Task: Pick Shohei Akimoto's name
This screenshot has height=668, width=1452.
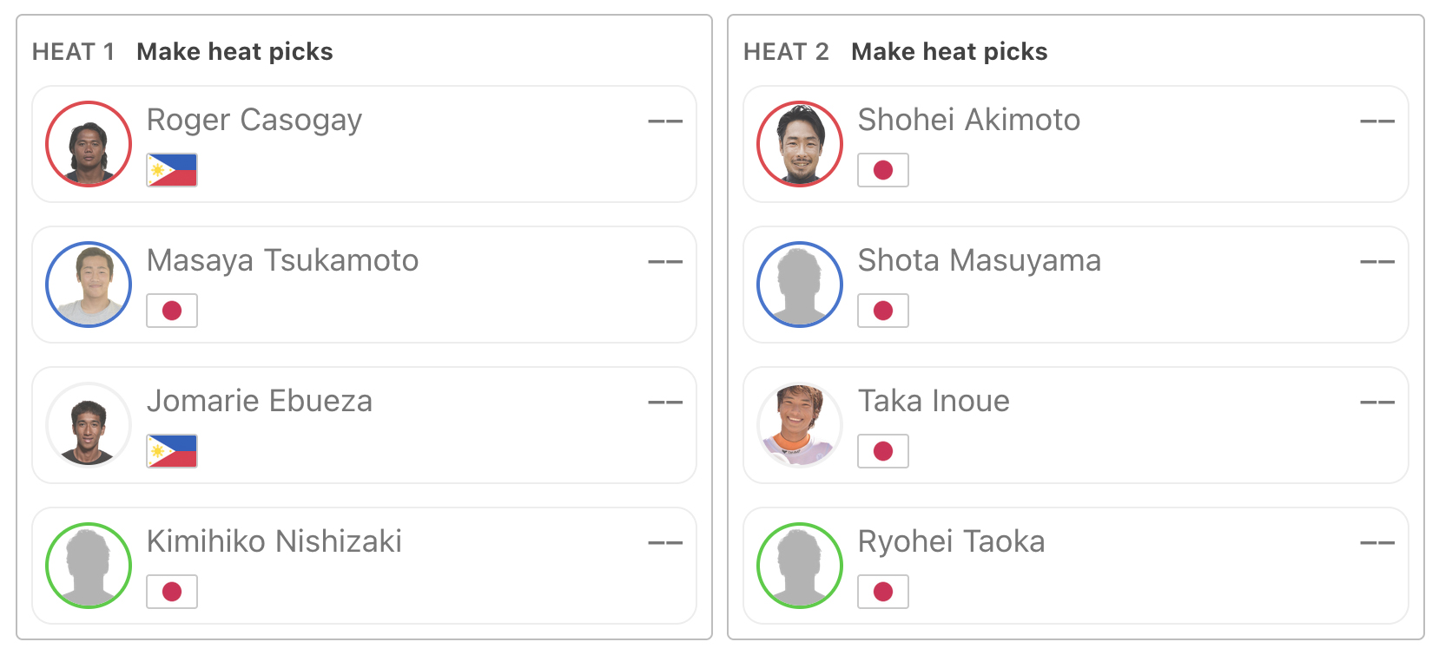Action: 969,120
